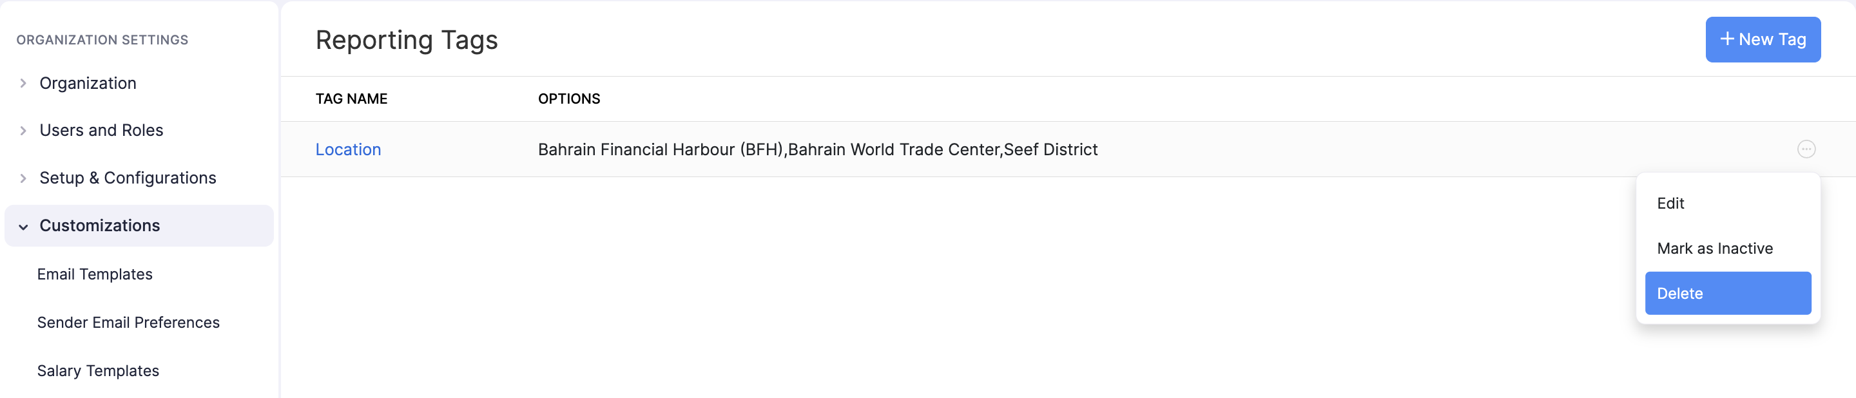Viewport: 1856px width, 398px height.
Task: Choose Edit from the context menu
Action: point(1670,203)
